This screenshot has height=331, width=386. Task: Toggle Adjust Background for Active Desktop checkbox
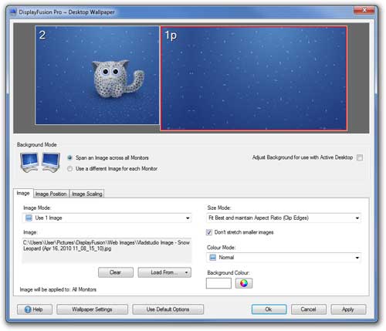click(x=360, y=157)
